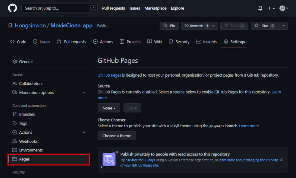The width and height of the screenshot is (296, 178).
Task: Switch to the repository Pull requests tab
Action: (71, 42)
